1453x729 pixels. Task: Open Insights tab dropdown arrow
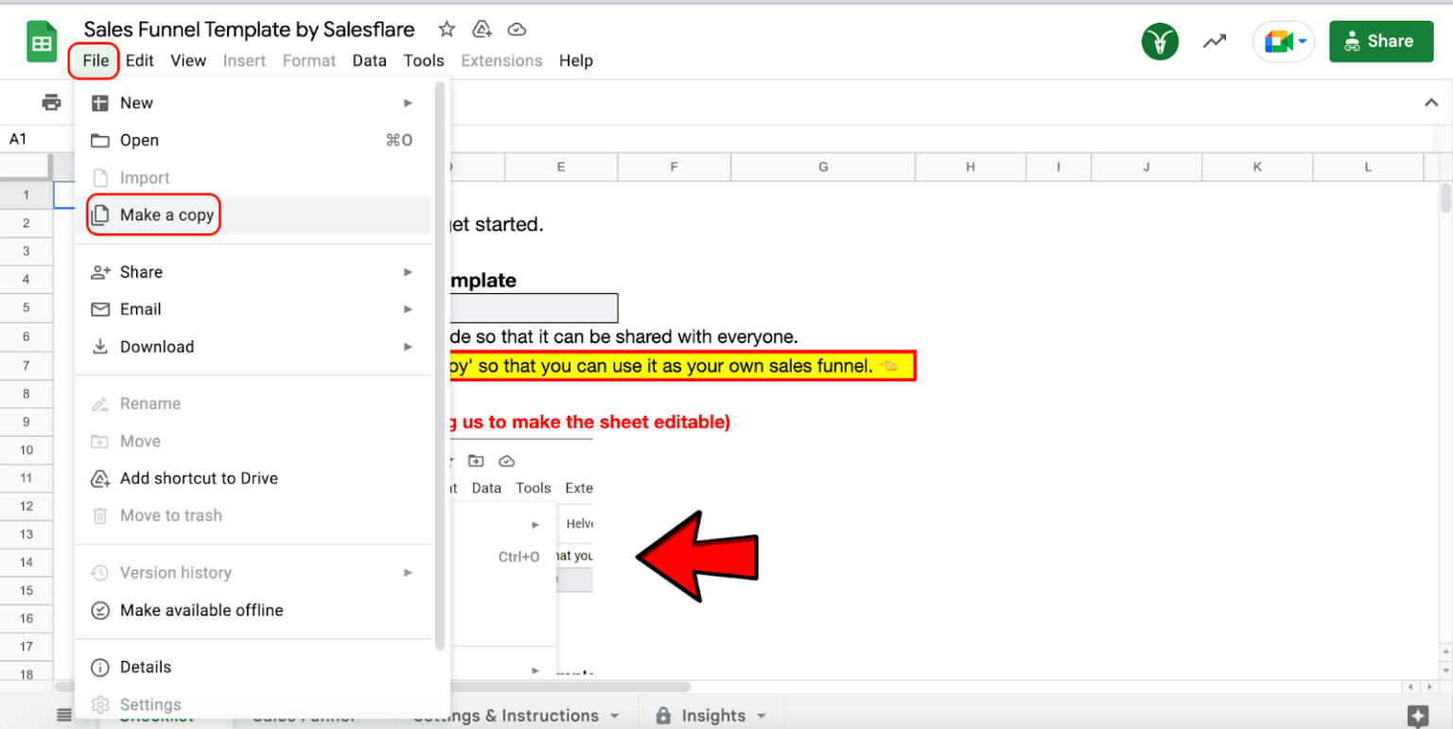click(762, 716)
